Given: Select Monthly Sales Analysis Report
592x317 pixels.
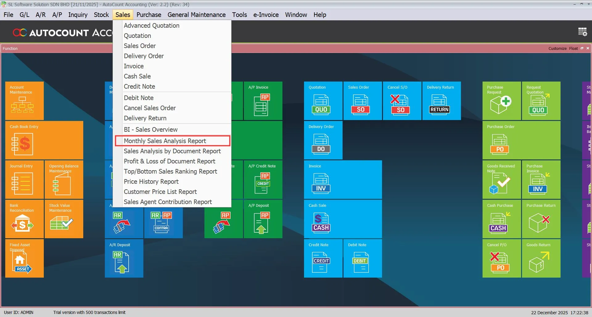Looking at the screenshot, I should coord(165,141).
